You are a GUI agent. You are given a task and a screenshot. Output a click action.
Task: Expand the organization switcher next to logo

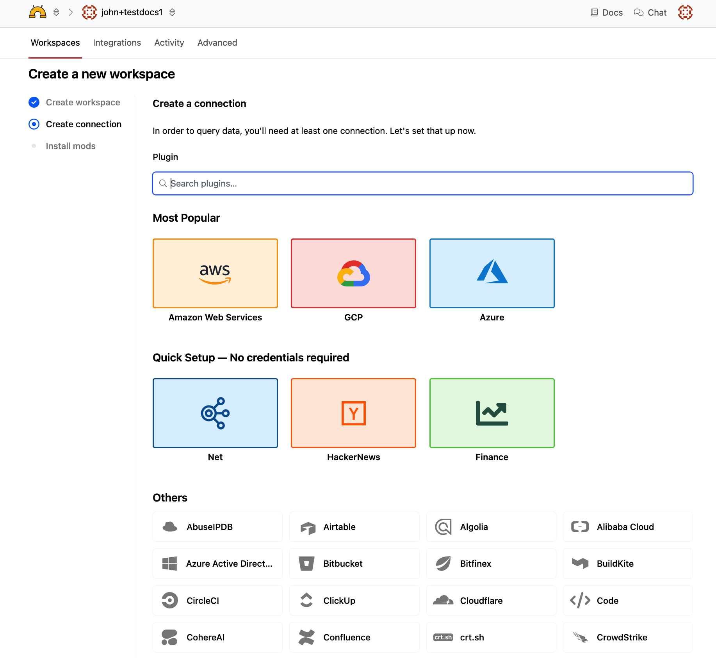[x=56, y=12]
